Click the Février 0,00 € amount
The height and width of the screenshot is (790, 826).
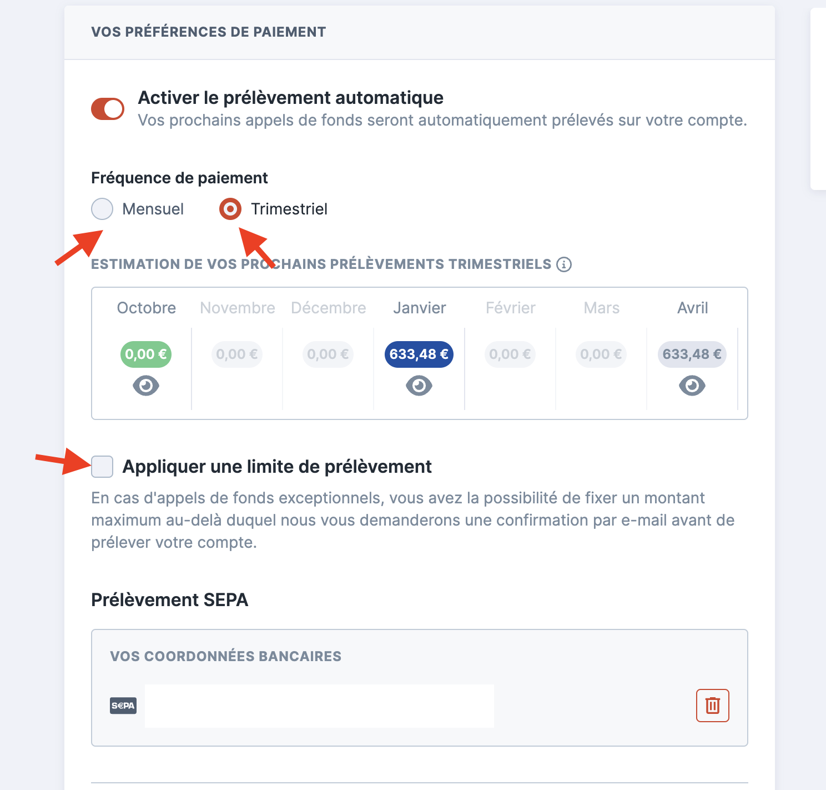[x=510, y=354]
